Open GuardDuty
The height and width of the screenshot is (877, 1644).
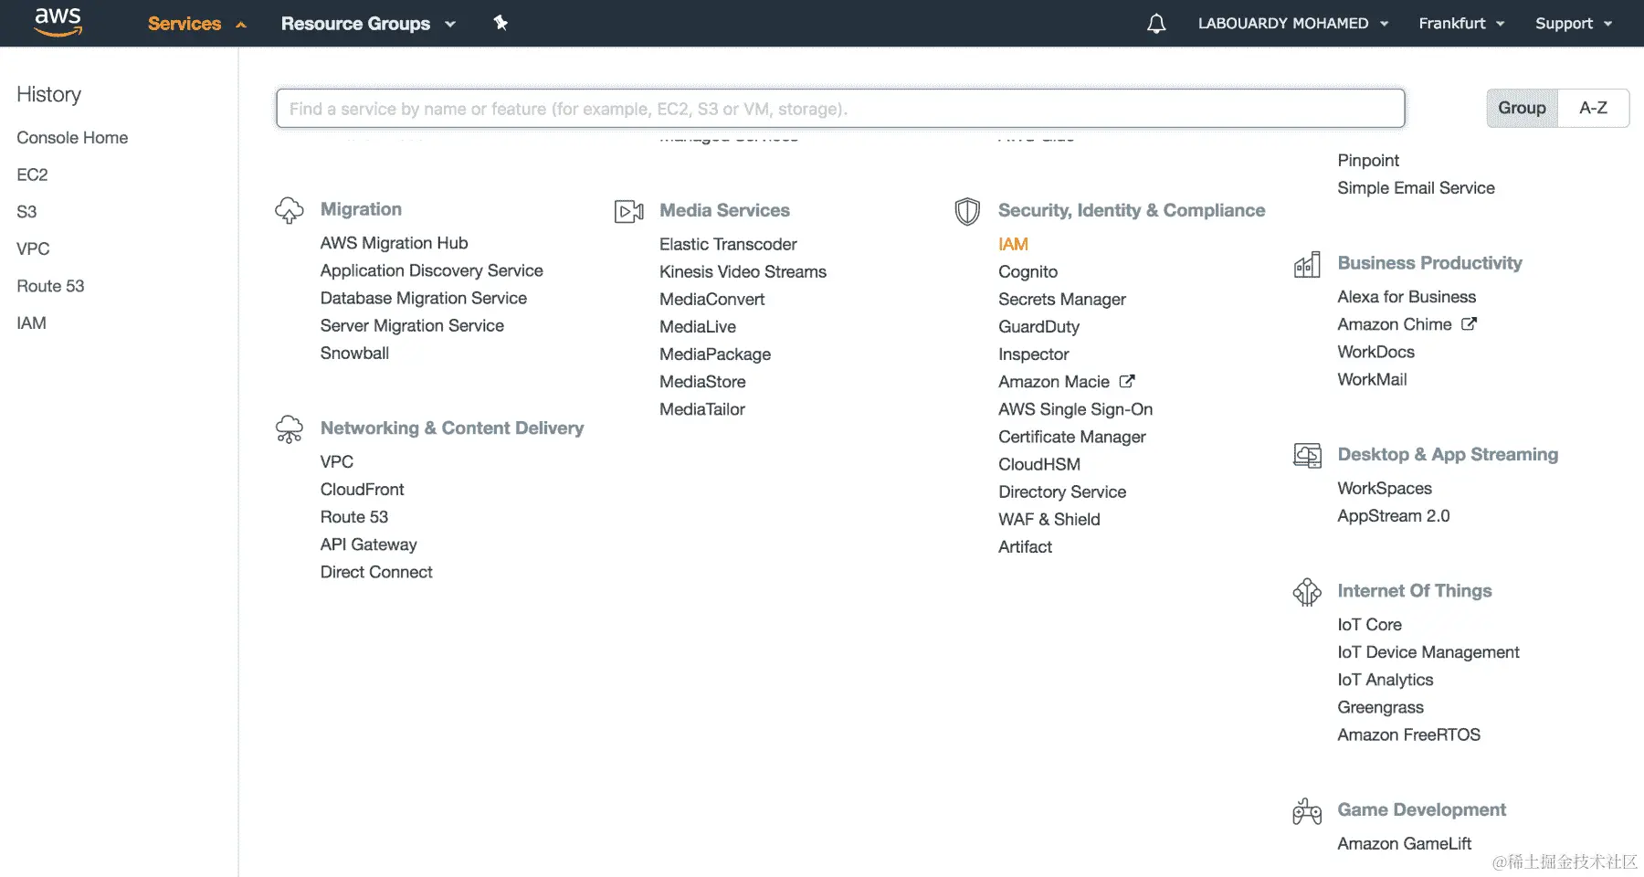1038,326
